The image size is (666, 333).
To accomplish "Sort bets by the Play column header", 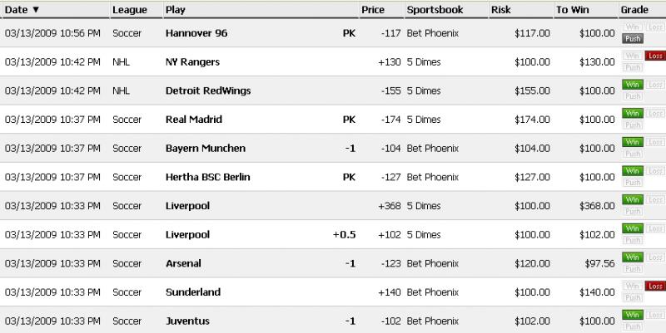I will 176,9.
